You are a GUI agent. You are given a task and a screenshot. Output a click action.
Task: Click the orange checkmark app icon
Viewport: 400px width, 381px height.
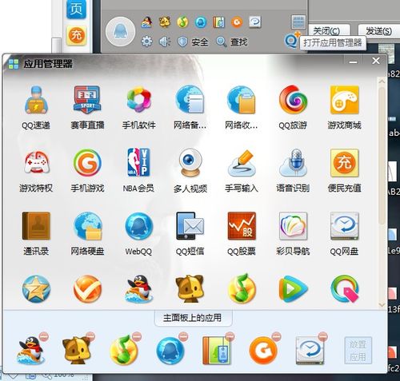87,289
